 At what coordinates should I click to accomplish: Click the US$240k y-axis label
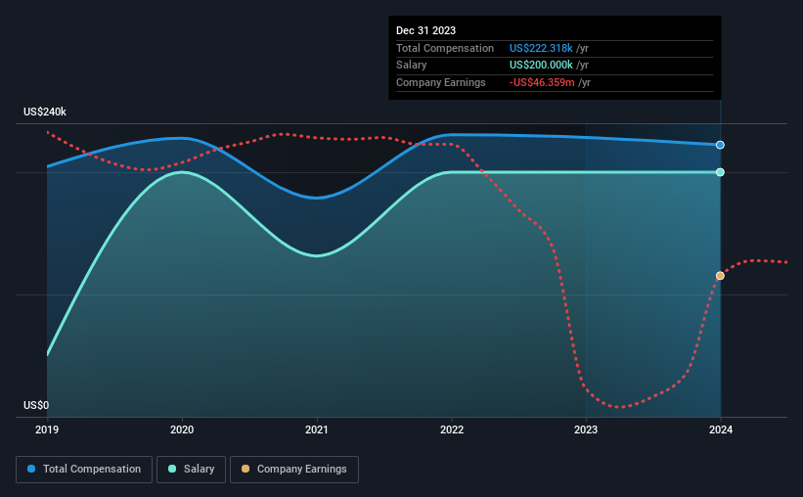coord(45,112)
